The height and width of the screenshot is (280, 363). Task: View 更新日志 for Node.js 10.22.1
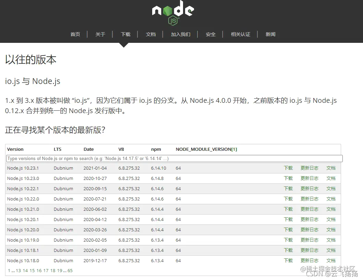pyautogui.click(x=310, y=188)
